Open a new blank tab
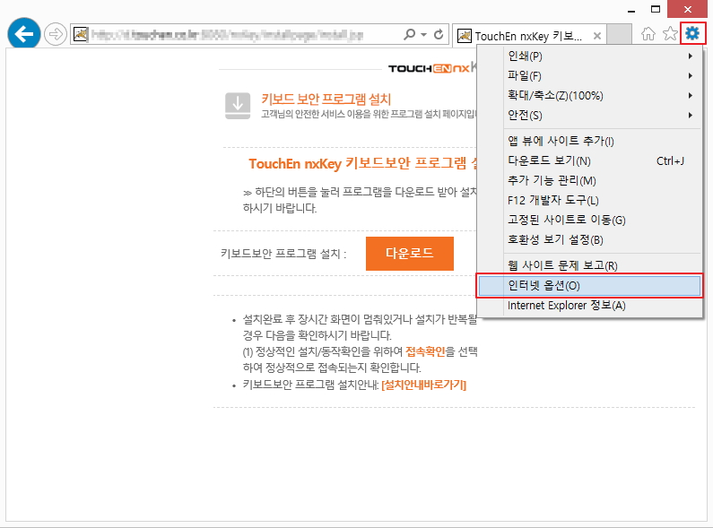 pyautogui.click(x=620, y=35)
